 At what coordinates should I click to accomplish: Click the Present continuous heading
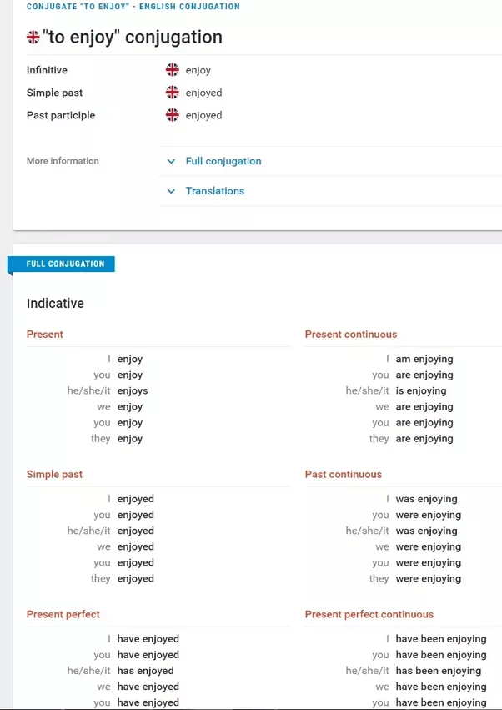(x=351, y=335)
